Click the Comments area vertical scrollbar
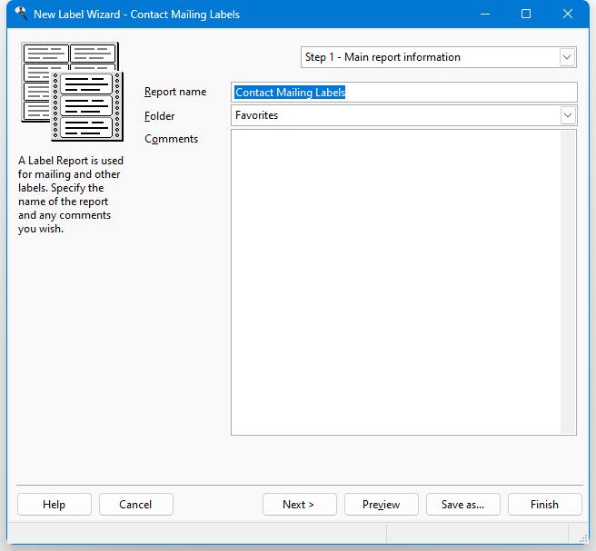596x551 pixels. [x=568, y=281]
